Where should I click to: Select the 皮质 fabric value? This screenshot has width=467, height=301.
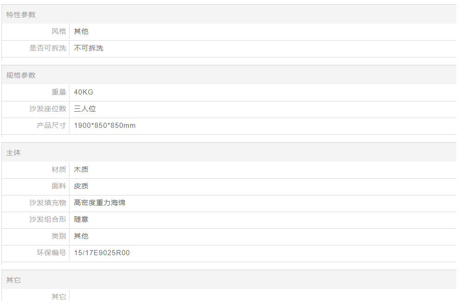(x=81, y=186)
